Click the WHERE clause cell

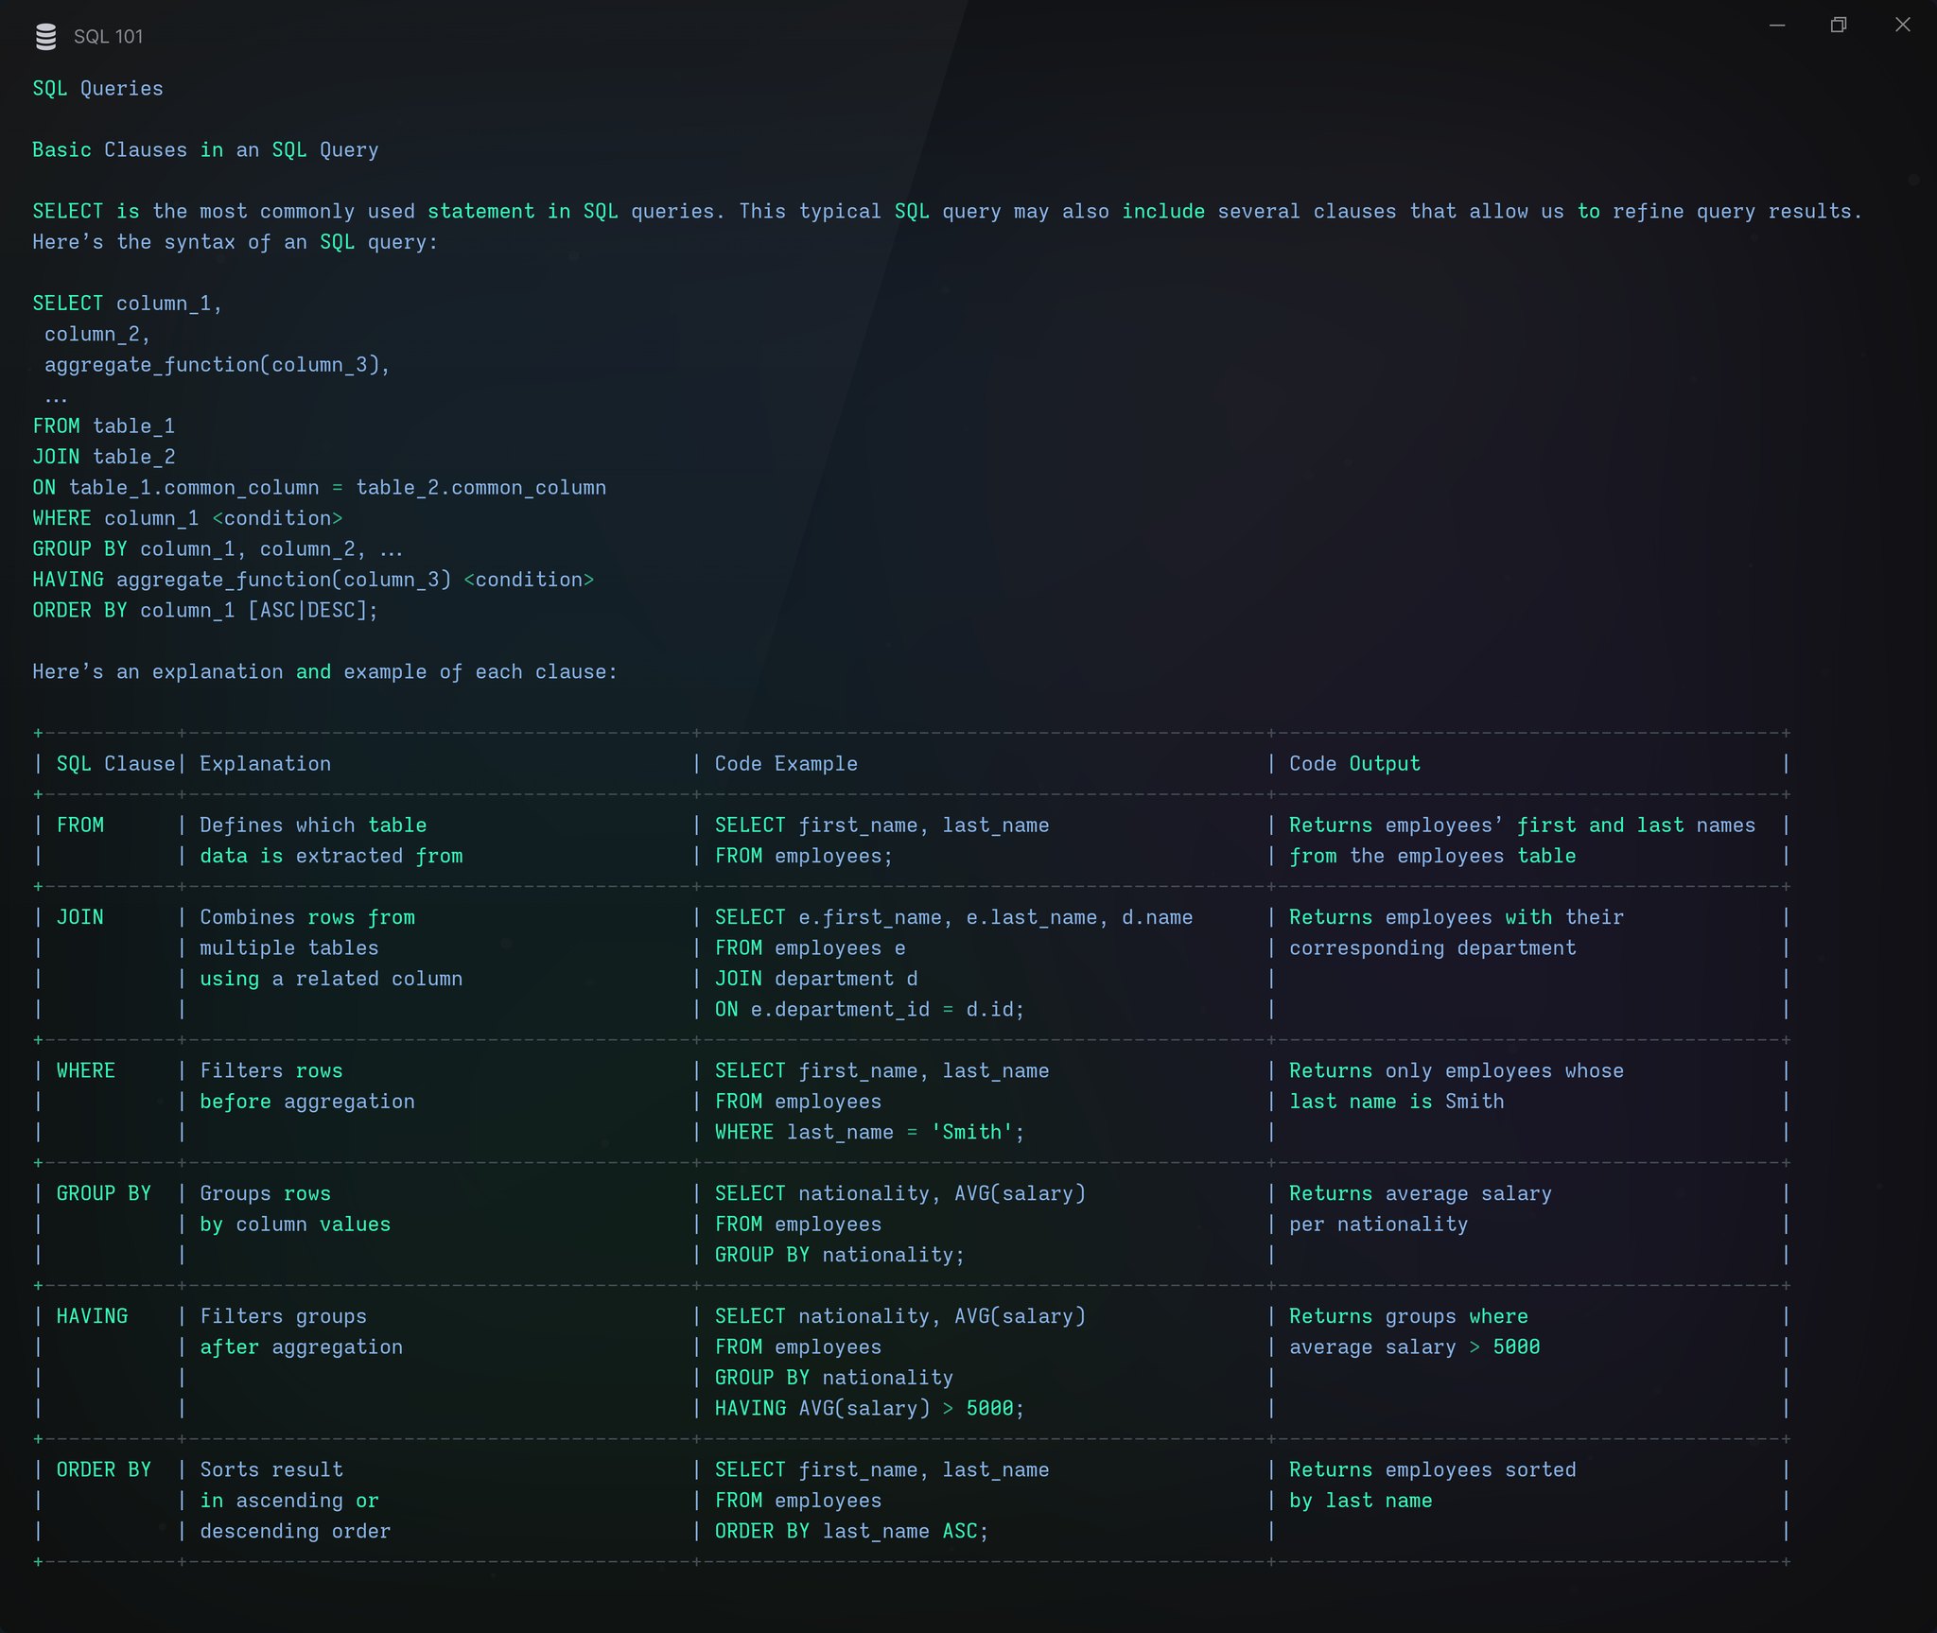coord(86,1071)
